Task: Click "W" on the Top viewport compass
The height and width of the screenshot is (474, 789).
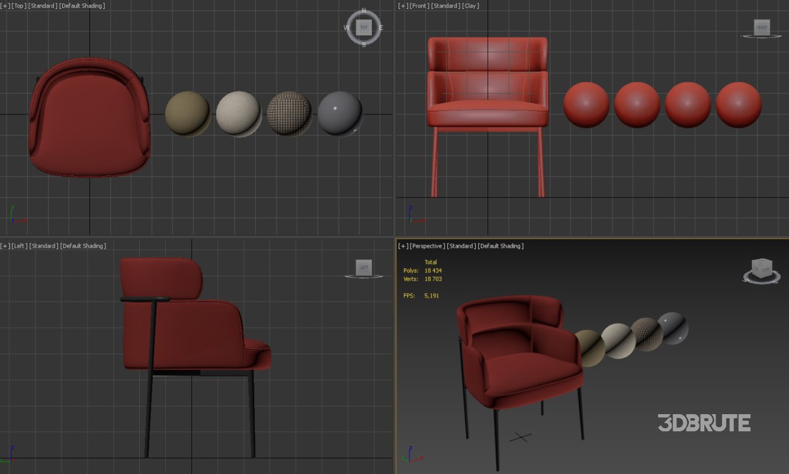Action: (347, 27)
